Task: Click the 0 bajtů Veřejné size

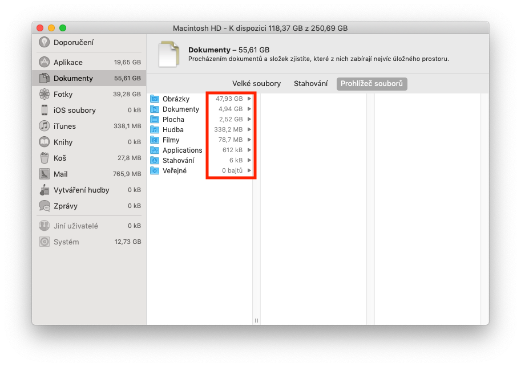Action: point(232,170)
